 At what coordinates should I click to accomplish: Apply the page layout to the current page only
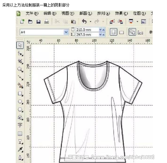[x=140, y=33]
